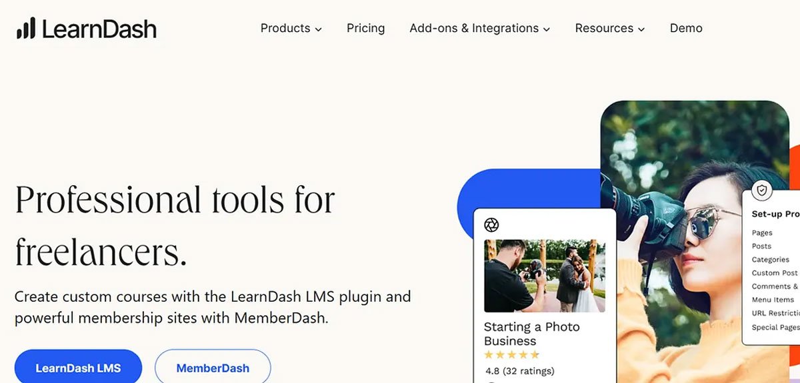800x383 pixels.
Task: Open the wedding photographer course thumbnail
Action: coord(544,276)
